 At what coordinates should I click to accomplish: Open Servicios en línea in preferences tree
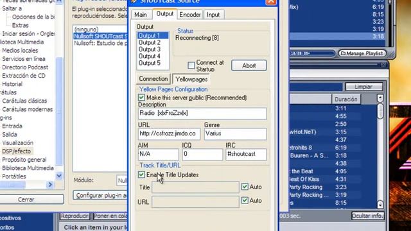pos(24,59)
